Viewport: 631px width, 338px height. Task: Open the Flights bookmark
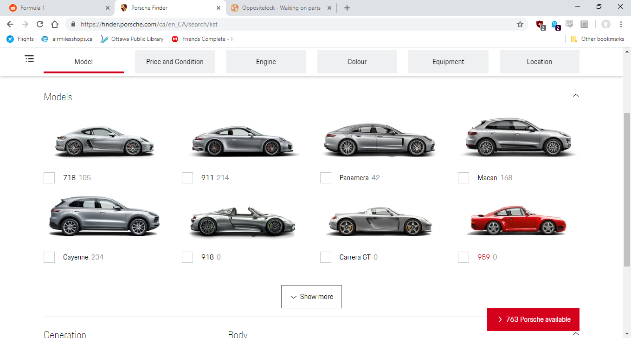[20, 39]
